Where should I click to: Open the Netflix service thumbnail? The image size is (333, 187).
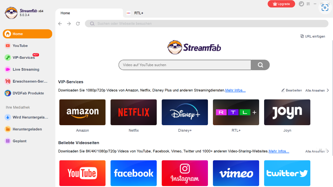coord(133,112)
